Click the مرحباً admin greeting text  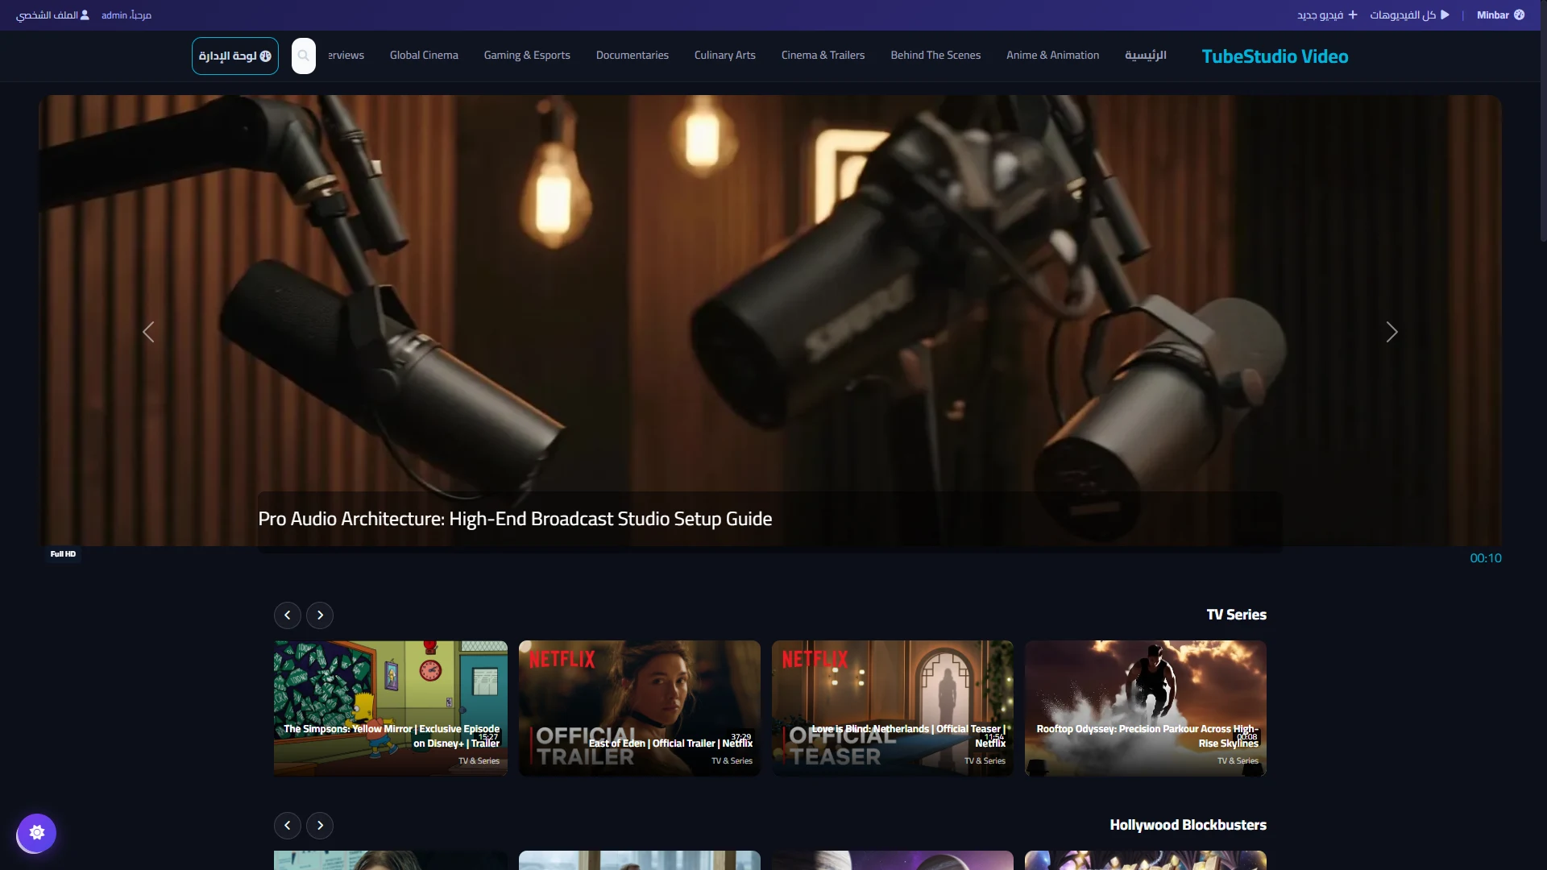click(x=126, y=15)
